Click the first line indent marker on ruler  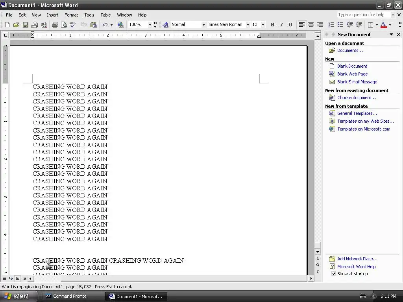pos(32,33)
